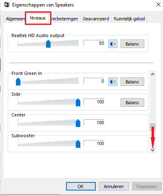The width and height of the screenshot is (163, 195).
Task: Open the Ruimtelijk geluid tab
Action: (129, 19)
